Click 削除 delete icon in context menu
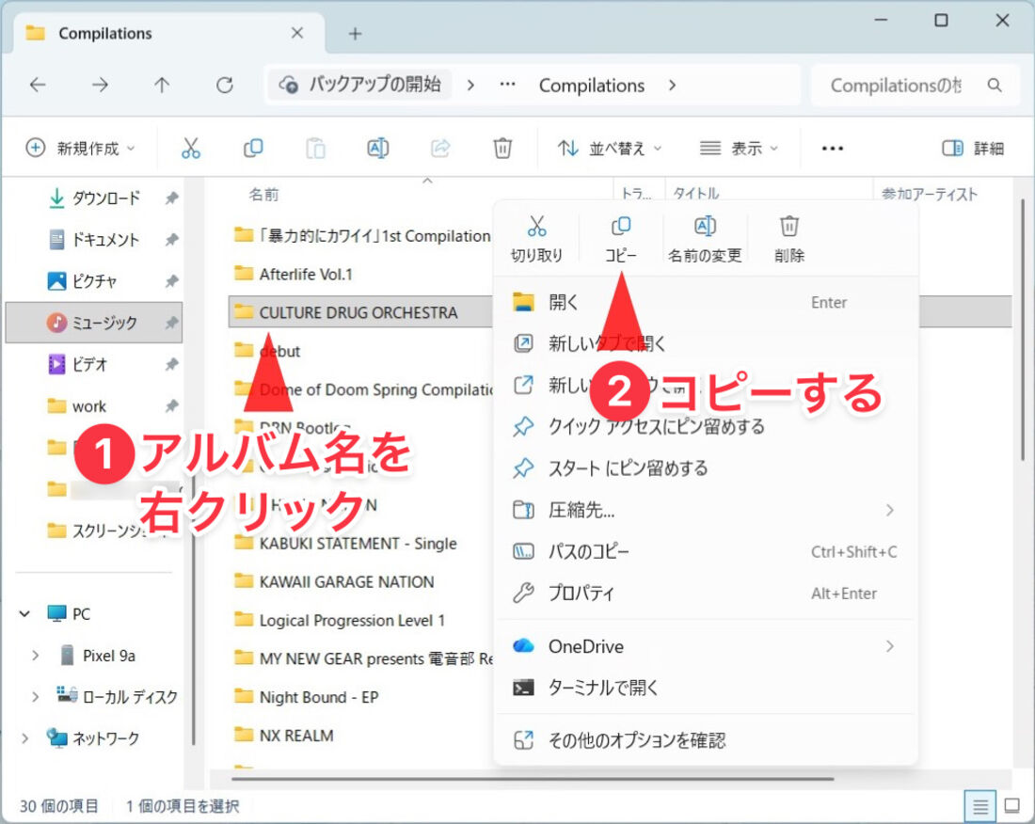Image resolution: width=1035 pixels, height=824 pixels. pos(789,227)
